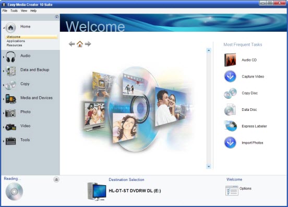Screen dimensions: 288x207
Task: Eject the disc with the eject icon
Action: pyautogui.click(x=56, y=179)
